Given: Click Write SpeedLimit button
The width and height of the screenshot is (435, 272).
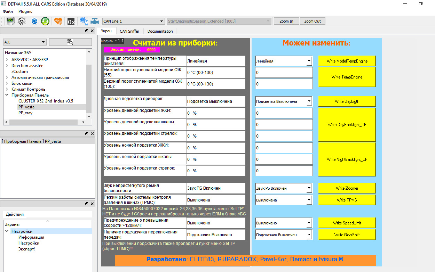Looking at the screenshot, I should click(347, 223).
